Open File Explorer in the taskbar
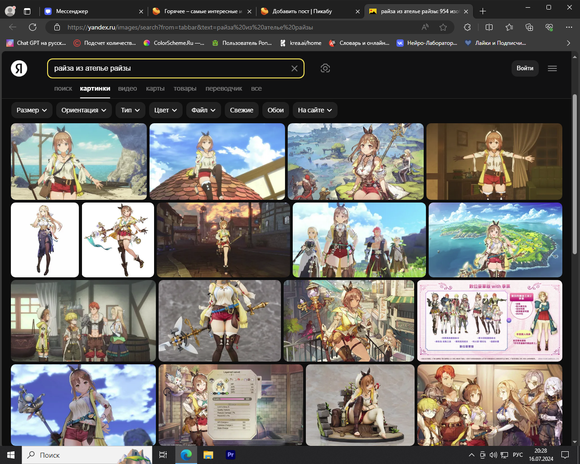 pyautogui.click(x=208, y=454)
